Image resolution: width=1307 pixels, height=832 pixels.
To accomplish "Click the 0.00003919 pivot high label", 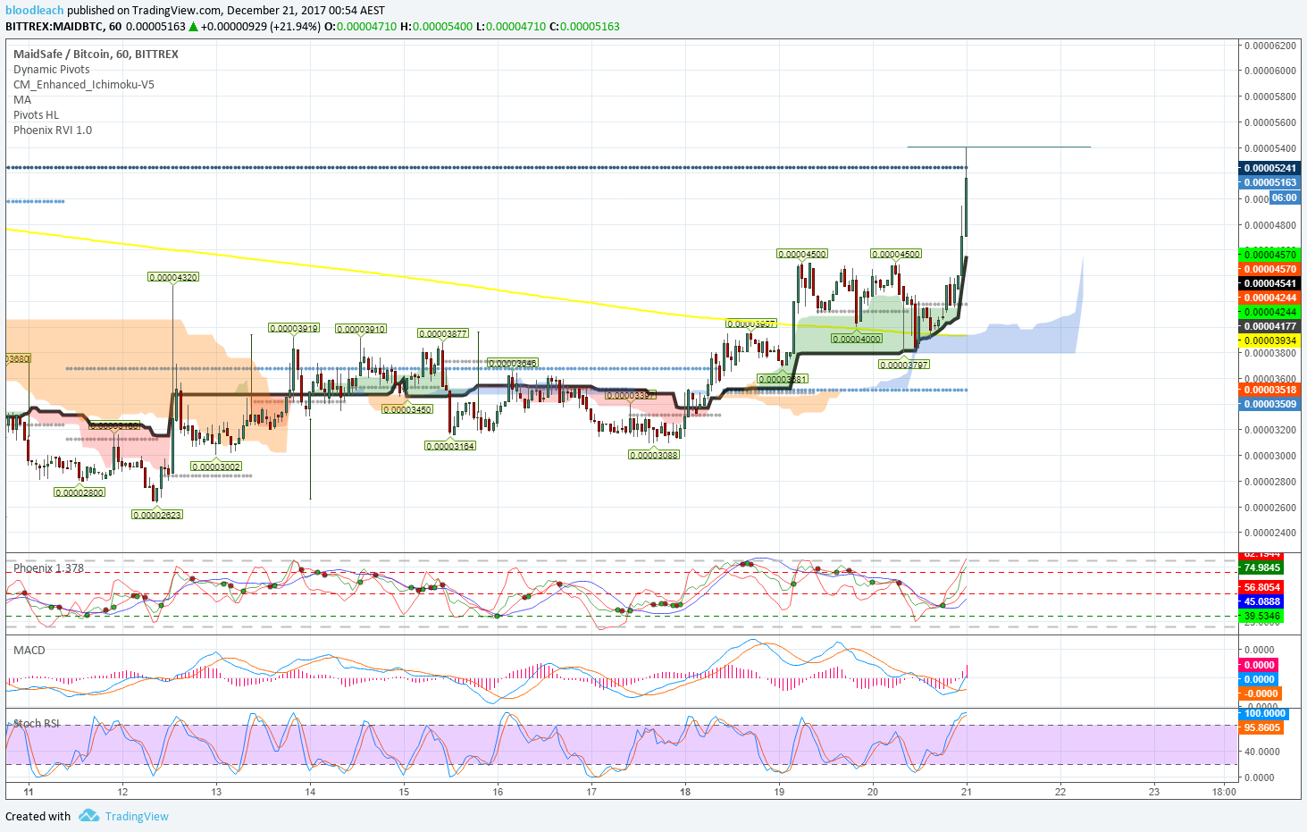I will coord(294,328).
